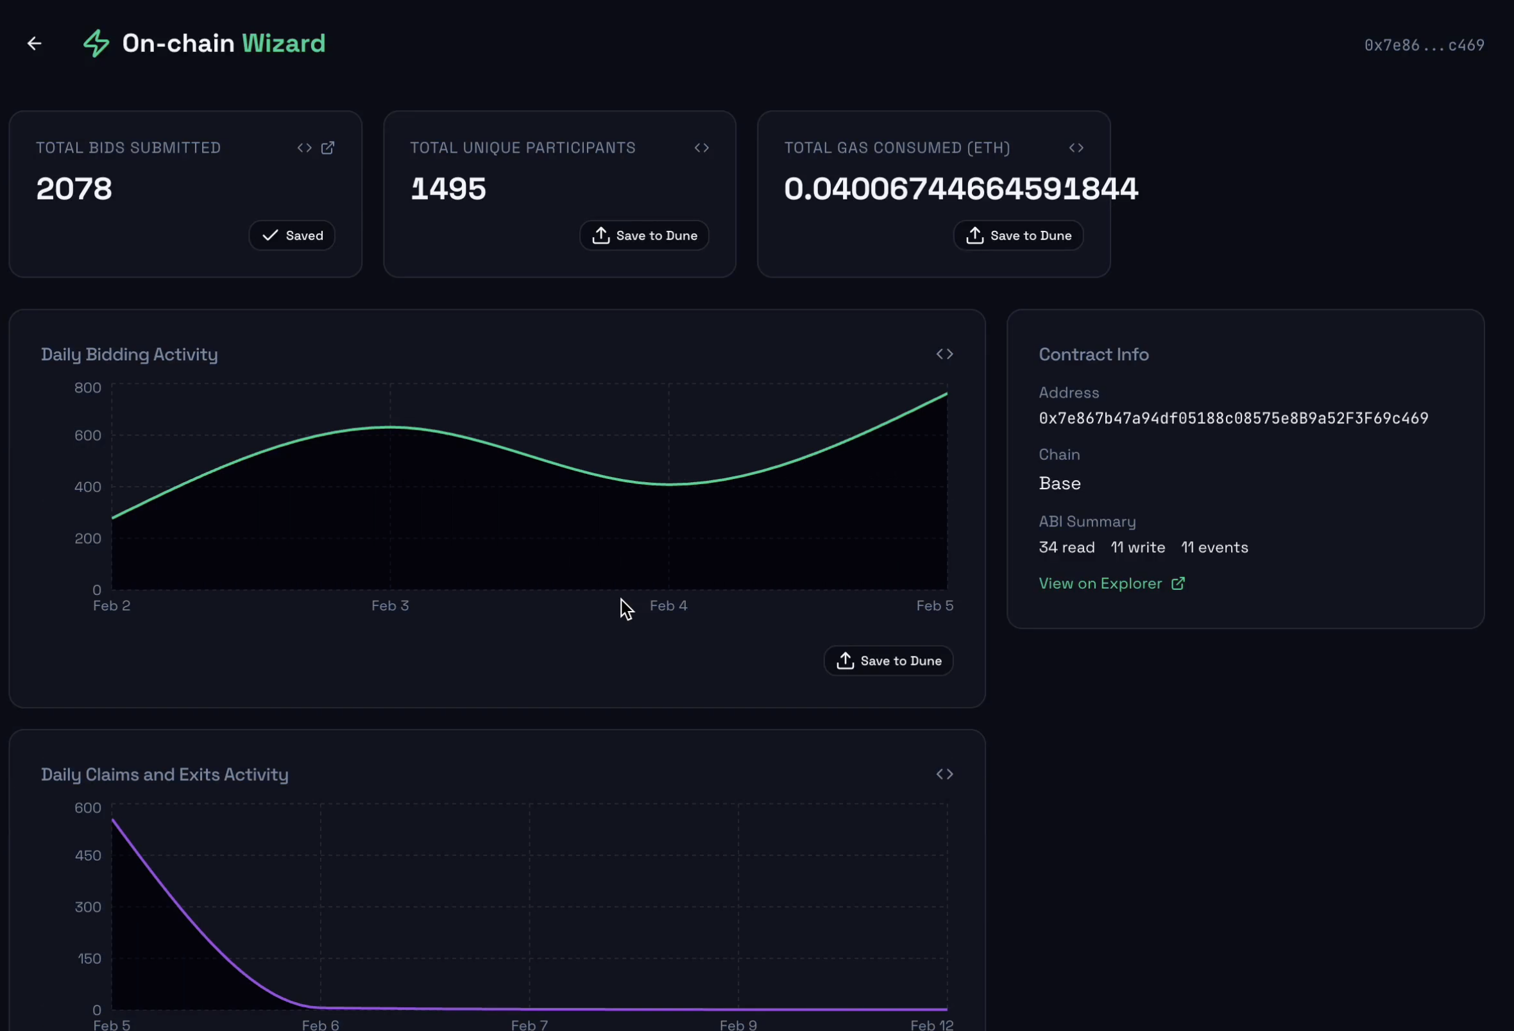Click the green line on the bidding chart
1514x1031 pixels.
[391, 428]
